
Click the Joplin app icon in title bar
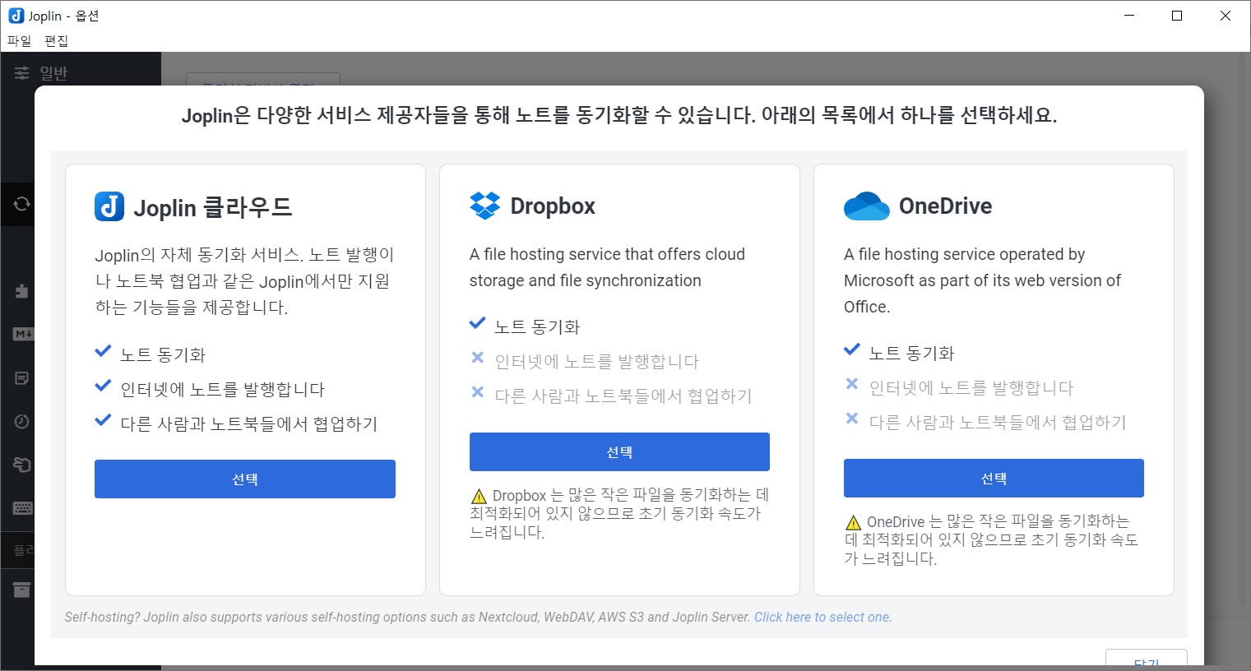[x=16, y=16]
